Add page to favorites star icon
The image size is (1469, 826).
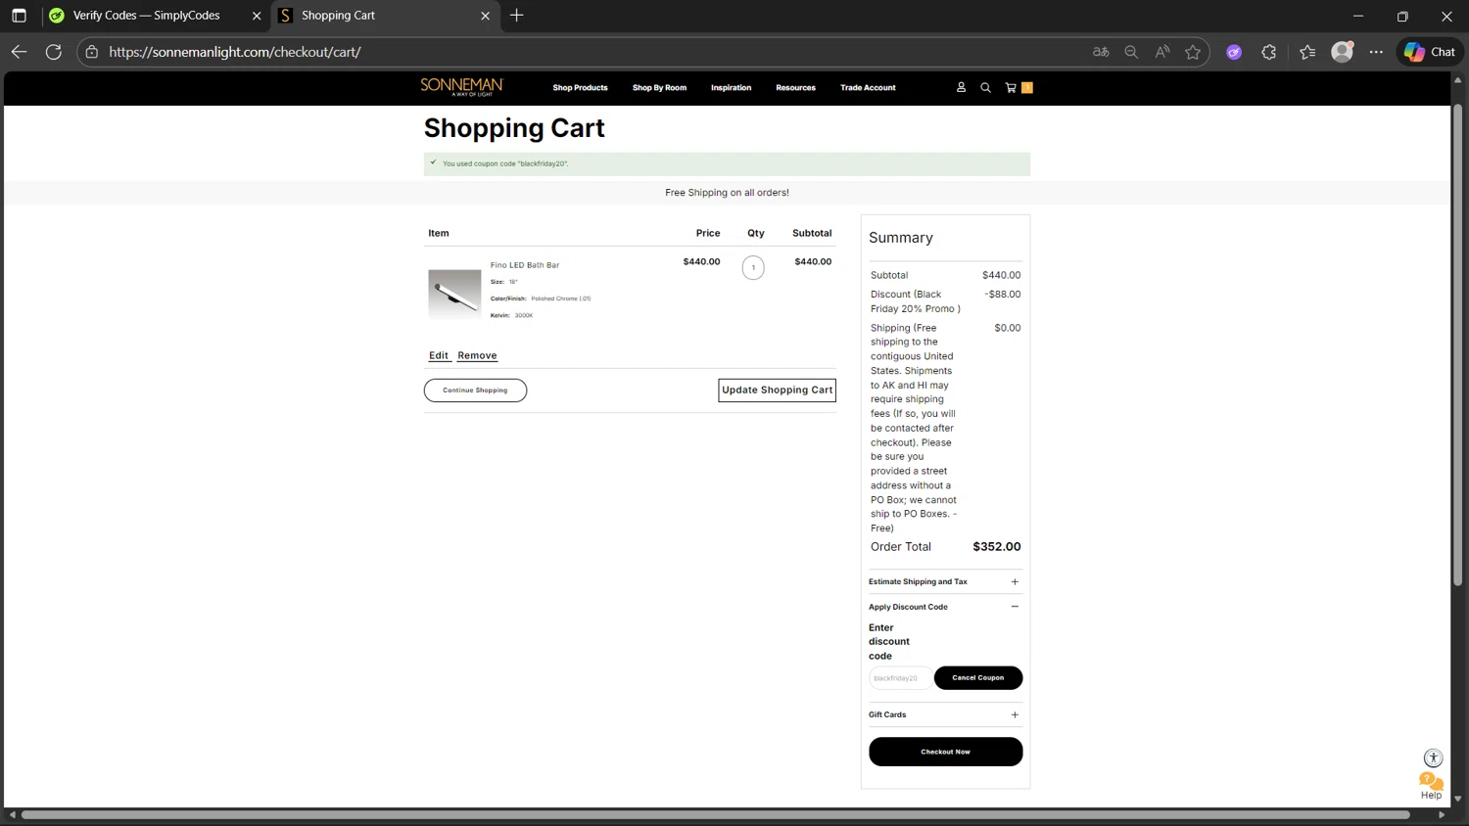(1193, 52)
